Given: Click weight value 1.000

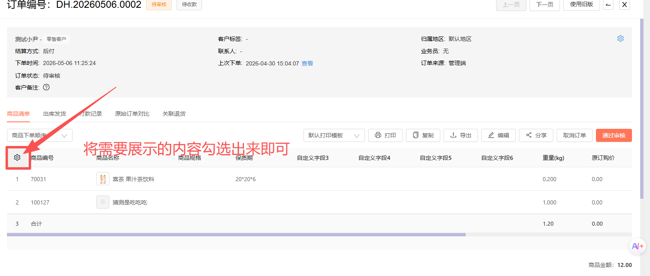Looking at the screenshot, I should 550,202.
